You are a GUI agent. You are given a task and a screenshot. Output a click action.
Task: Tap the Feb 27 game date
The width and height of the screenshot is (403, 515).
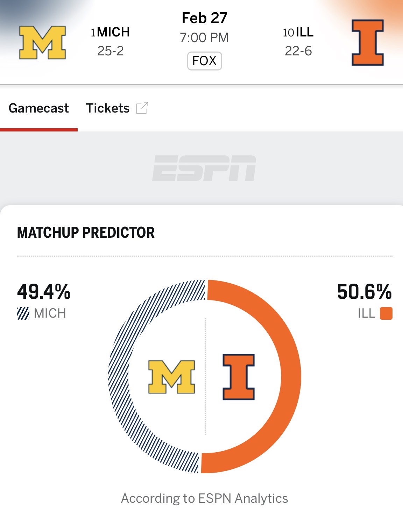[x=205, y=18]
